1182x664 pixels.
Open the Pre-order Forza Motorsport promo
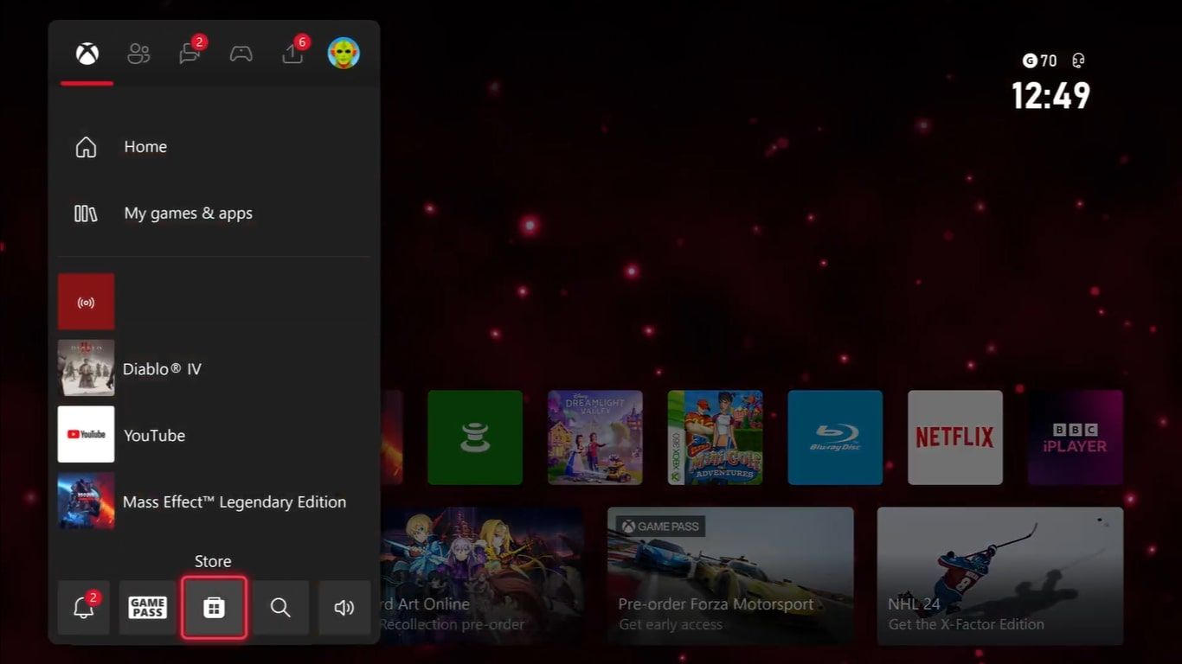pos(729,575)
